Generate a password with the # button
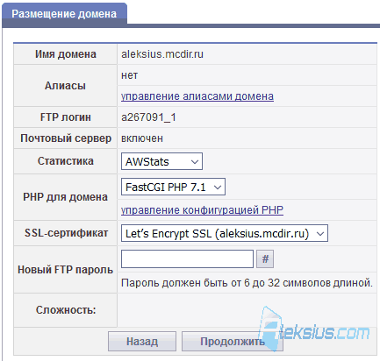The height and width of the screenshot is (361, 380). click(265, 258)
